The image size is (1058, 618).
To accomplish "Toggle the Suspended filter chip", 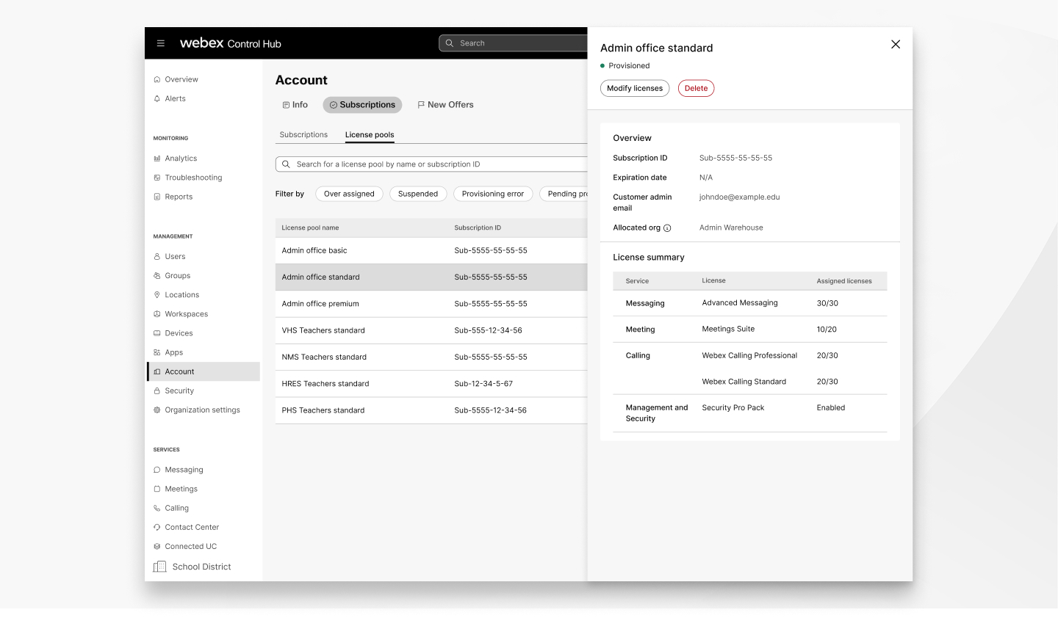I will pos(418,194).
